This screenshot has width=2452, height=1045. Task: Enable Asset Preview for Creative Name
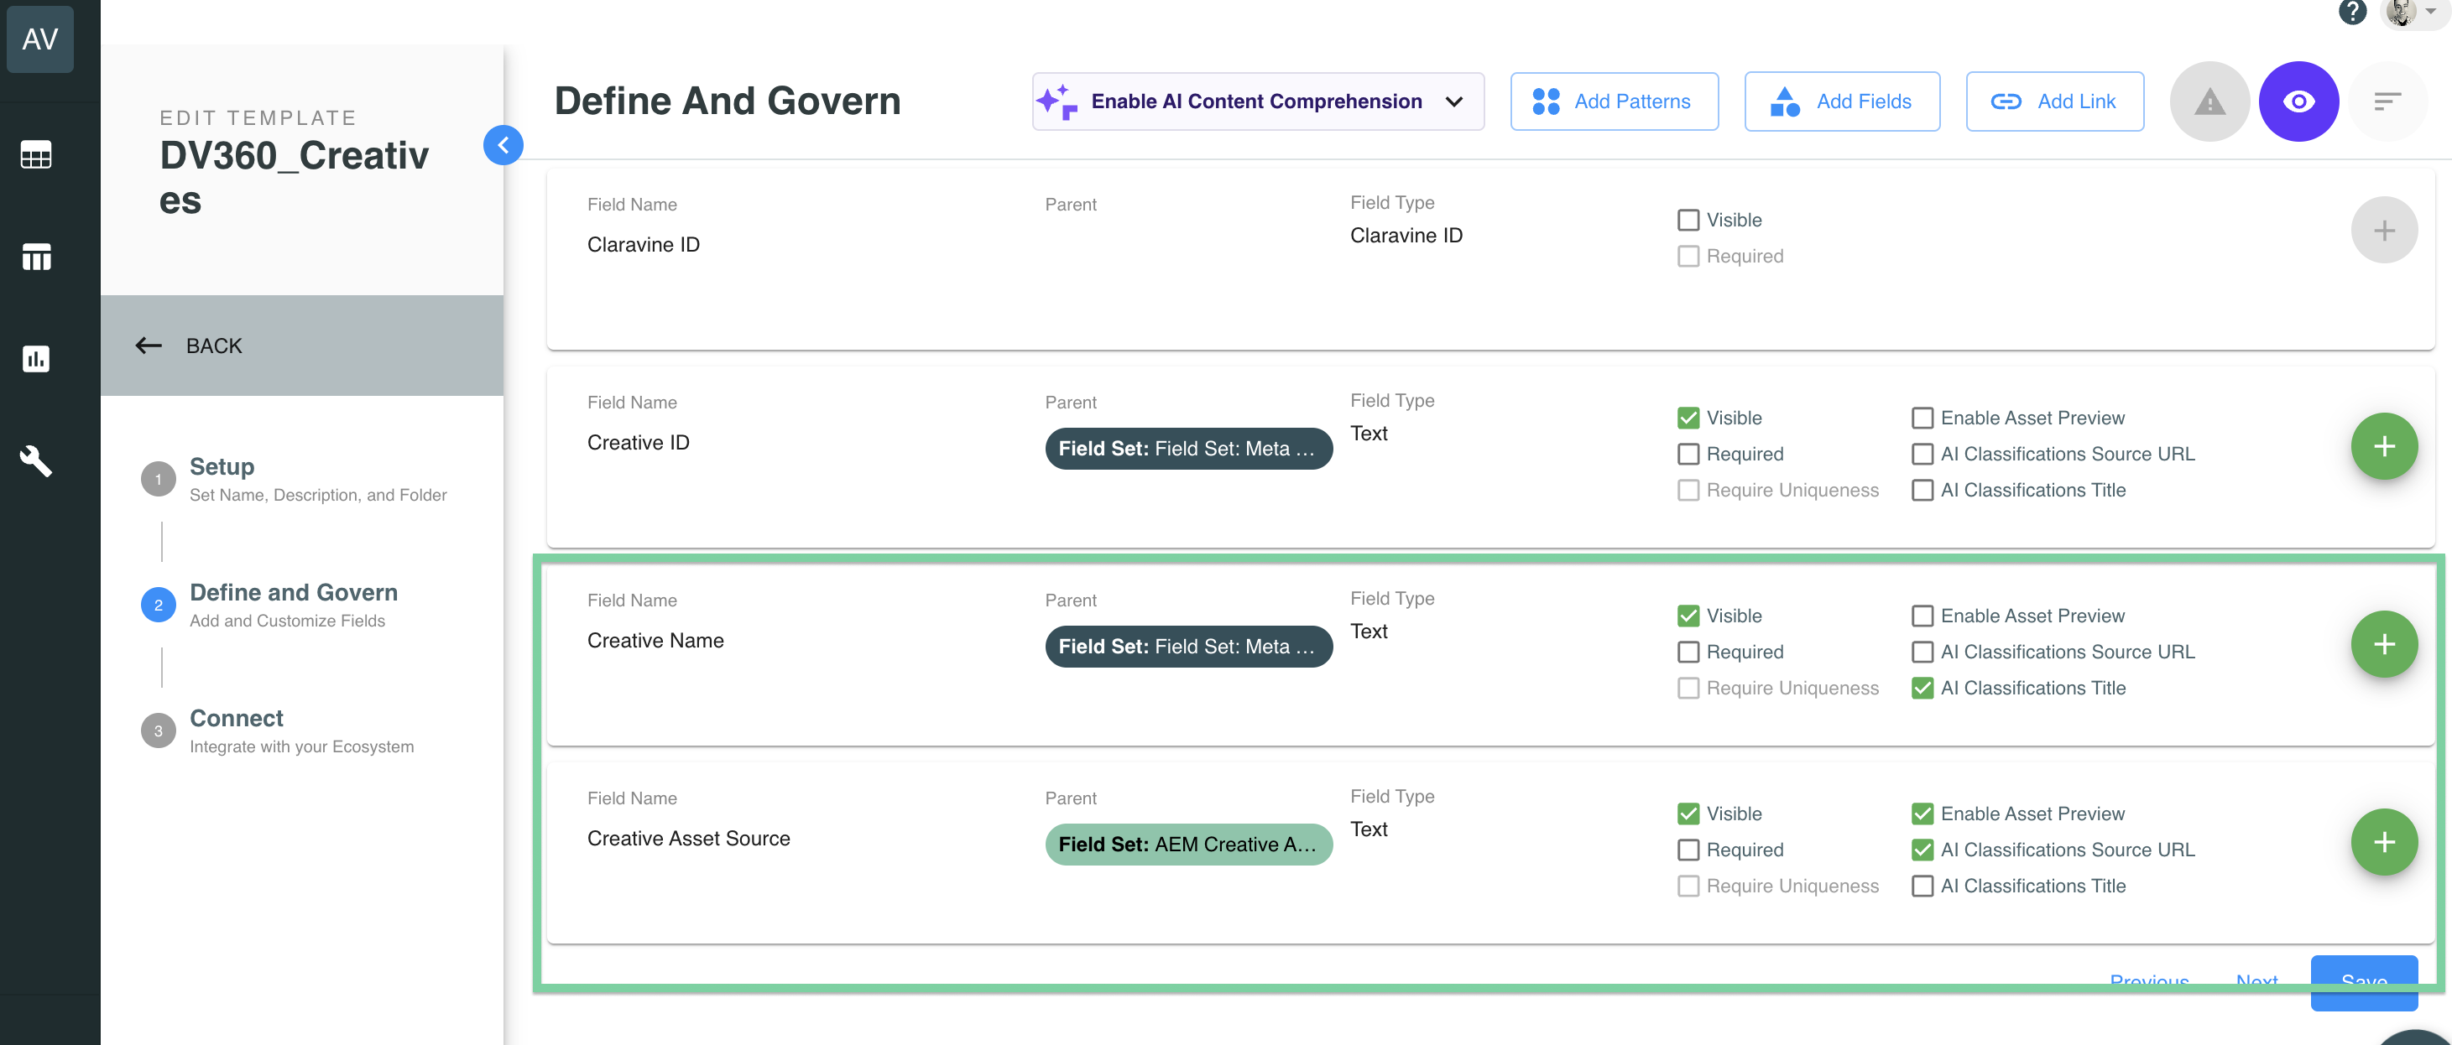point(1922,616)
